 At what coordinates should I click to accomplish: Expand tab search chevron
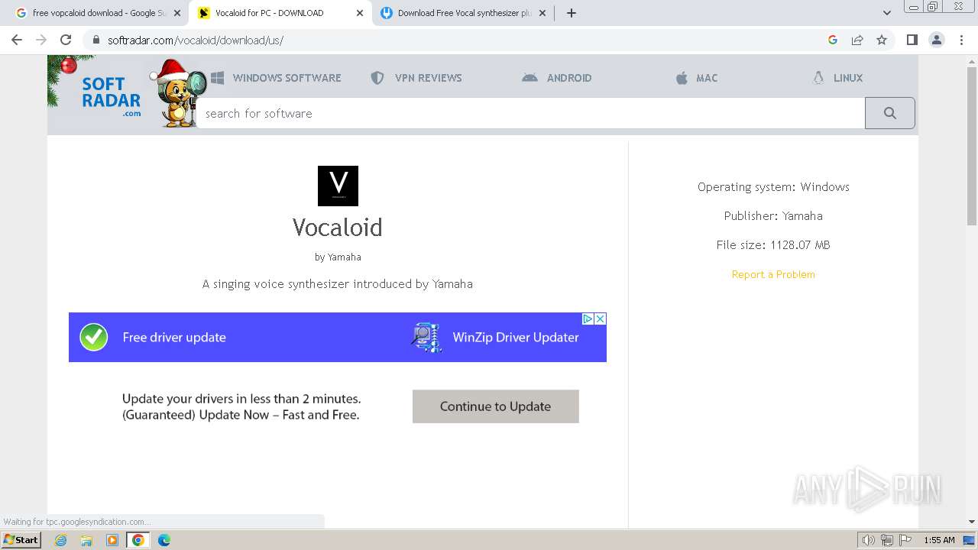887,13
